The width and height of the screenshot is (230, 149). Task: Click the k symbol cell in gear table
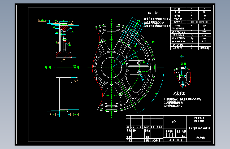click(x=192, y=45)
